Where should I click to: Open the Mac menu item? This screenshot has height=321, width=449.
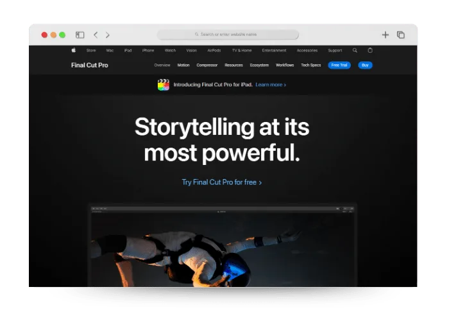pos(110,51)
